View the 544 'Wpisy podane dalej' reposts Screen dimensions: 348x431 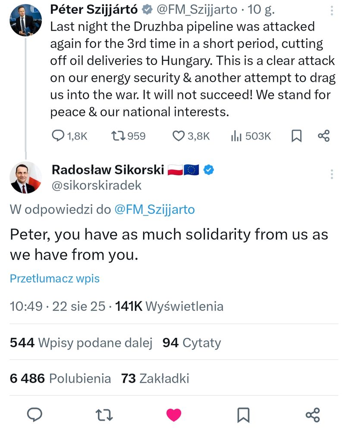(x=81, y=343)
